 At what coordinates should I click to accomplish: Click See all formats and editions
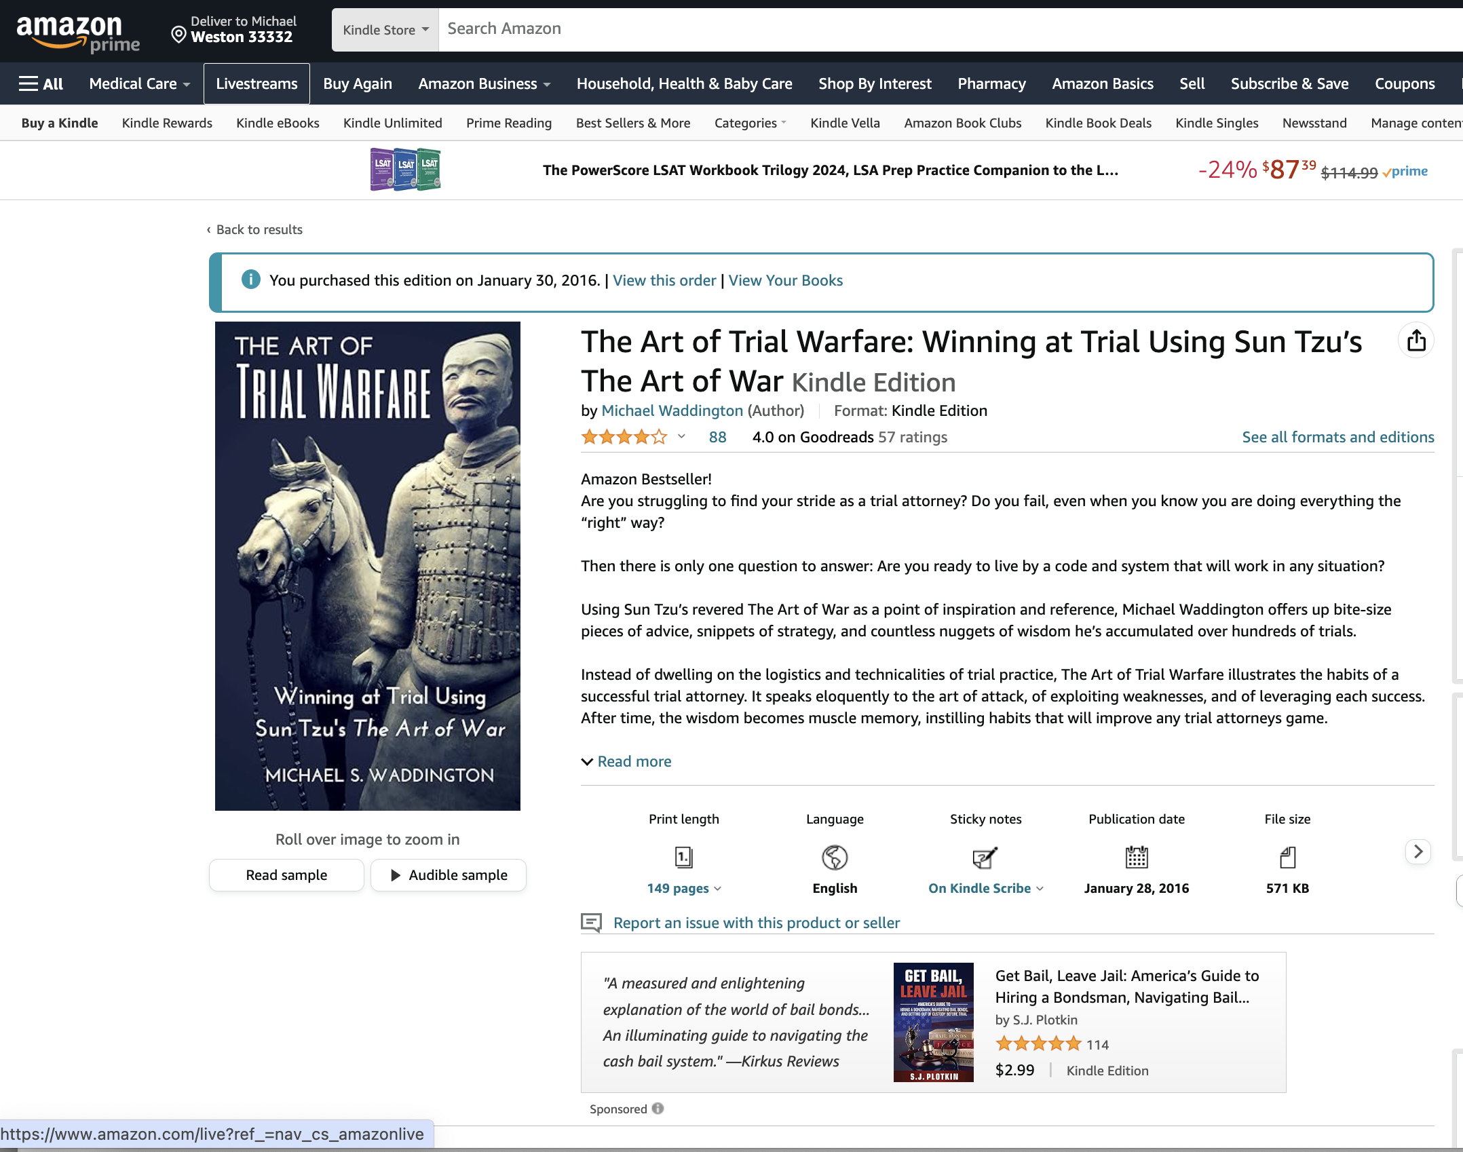1338,437
